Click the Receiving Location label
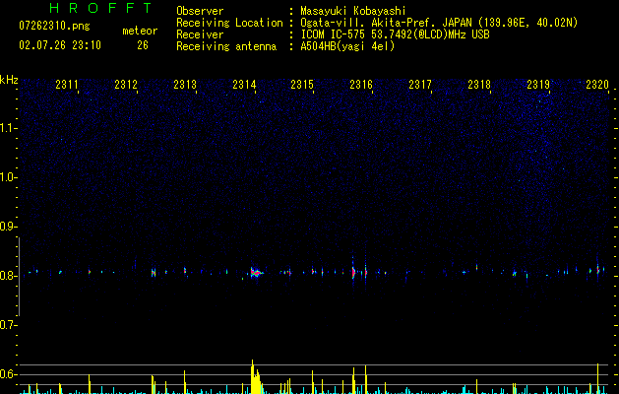Screen dimensions: 619x394 [229, 23]
